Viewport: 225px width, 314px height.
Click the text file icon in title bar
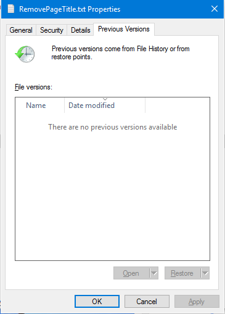click(x=11, y=9)
